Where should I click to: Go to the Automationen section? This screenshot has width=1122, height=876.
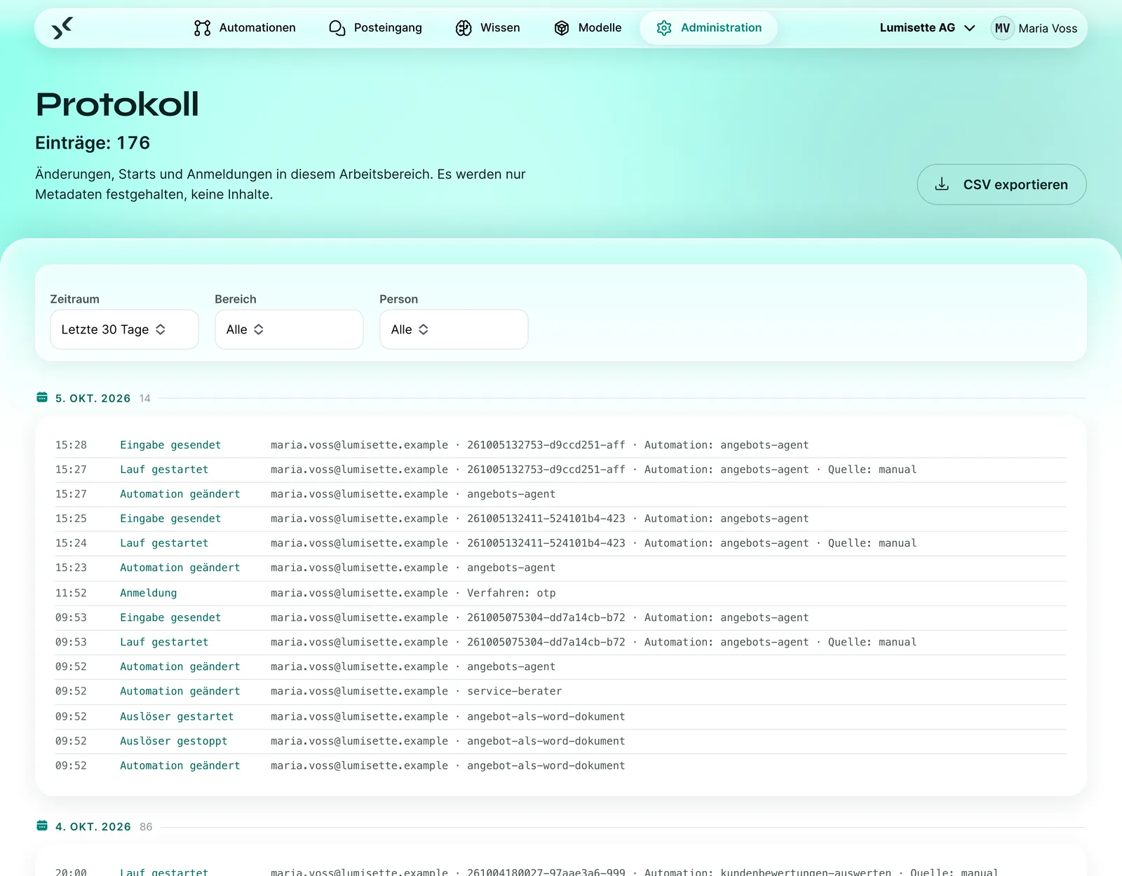pyautogui.click(x=245, y=28)
